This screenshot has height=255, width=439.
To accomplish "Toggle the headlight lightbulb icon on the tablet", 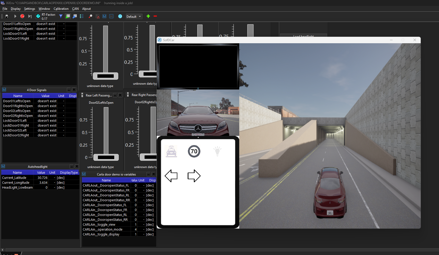I will [x=217, y=151].
